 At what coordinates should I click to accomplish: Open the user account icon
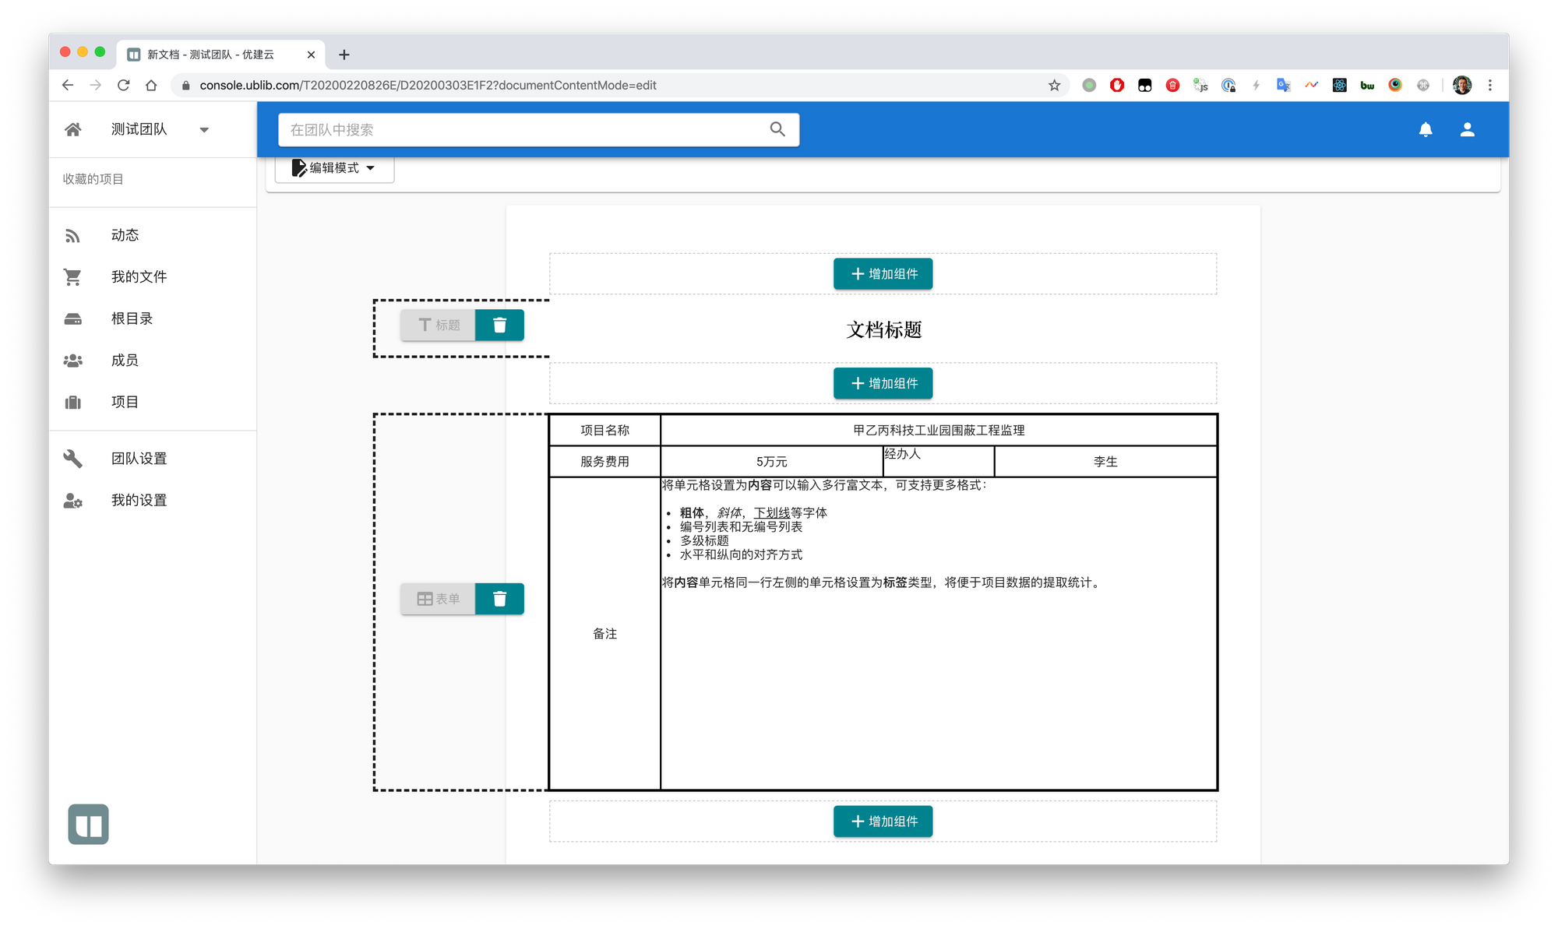(x=1467, y=129)
